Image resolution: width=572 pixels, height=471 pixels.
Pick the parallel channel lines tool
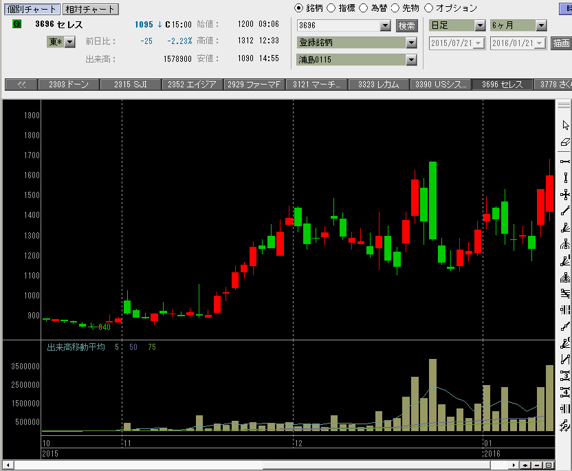[565, 293]
